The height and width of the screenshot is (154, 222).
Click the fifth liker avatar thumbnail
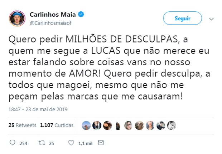pyautogui.click(x=129, y=125)
